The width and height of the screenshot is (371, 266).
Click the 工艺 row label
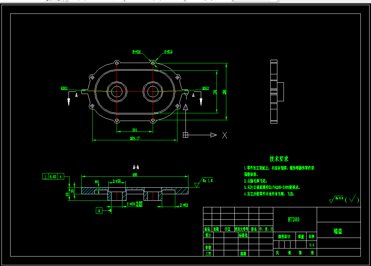pos(208,254)
